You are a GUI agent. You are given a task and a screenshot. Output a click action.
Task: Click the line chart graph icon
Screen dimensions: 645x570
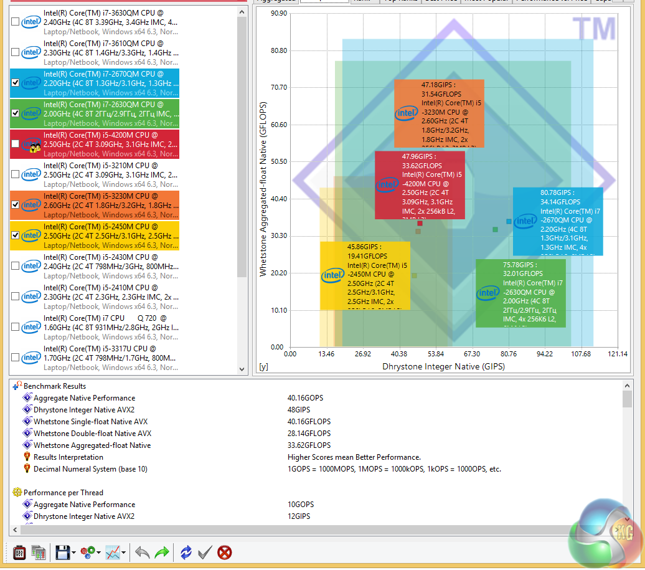[112, 553]
